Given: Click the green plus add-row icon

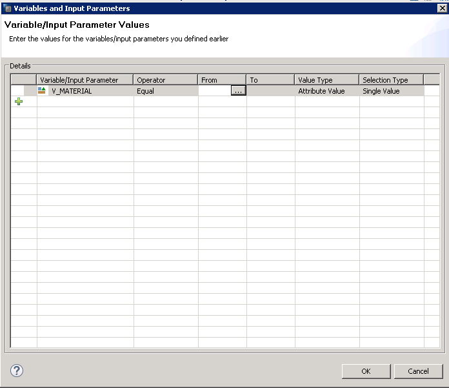Looking at the screenshot, I should click(x=19, y=101).
